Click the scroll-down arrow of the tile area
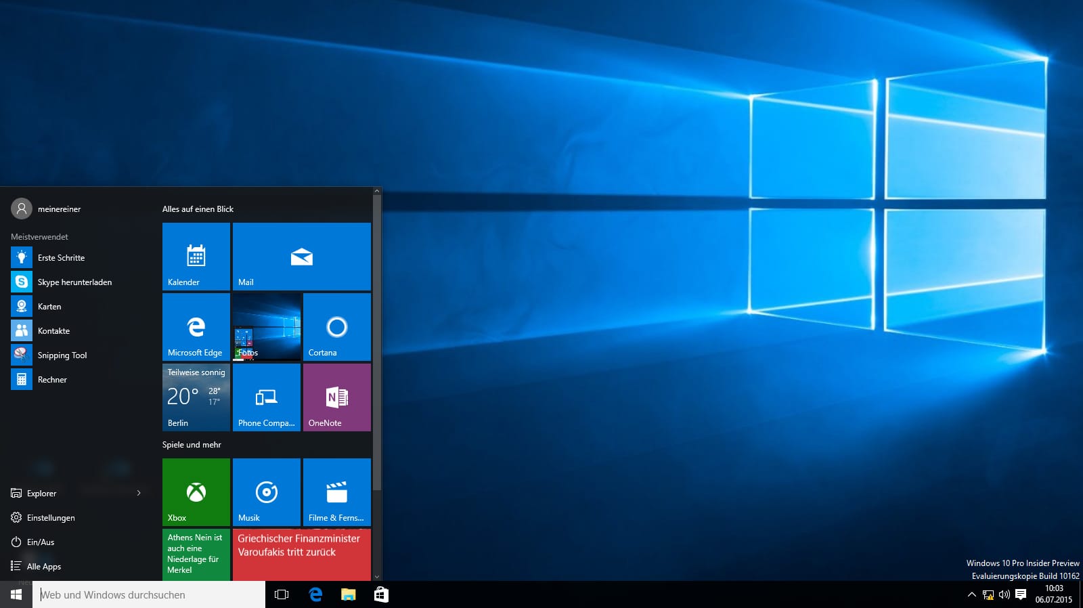 click(377, 577)
